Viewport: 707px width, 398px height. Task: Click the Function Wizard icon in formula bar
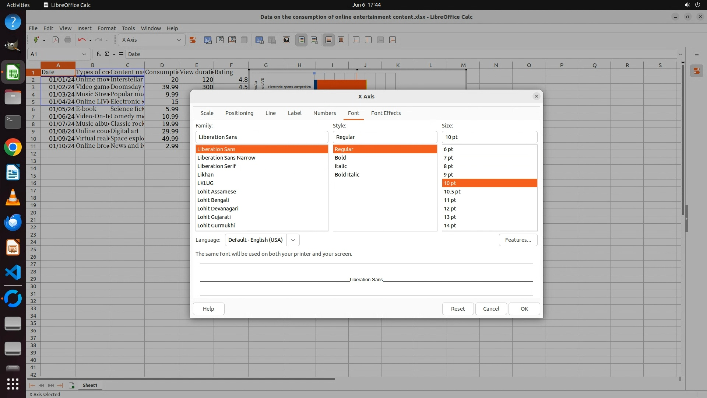99,54
